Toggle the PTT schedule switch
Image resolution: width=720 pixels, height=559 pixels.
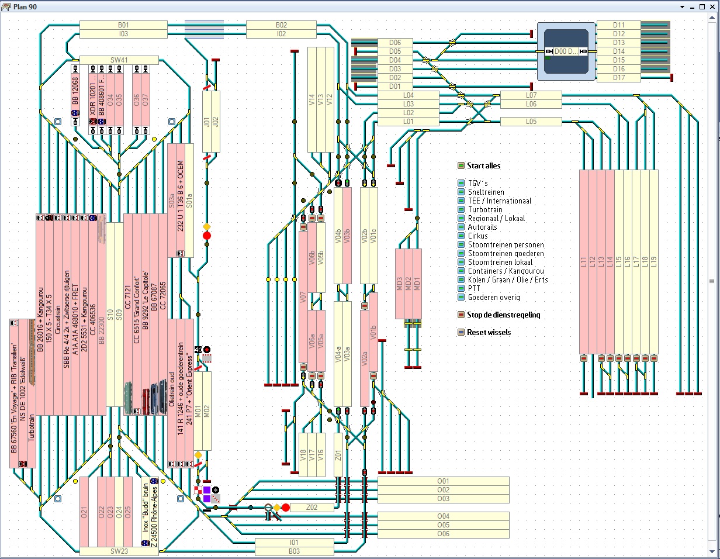point(461,288)
